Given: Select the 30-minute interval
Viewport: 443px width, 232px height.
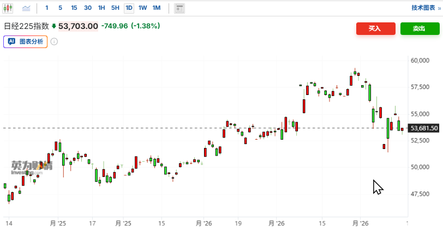Looking at the screenshot, I should tap(87, 8).
